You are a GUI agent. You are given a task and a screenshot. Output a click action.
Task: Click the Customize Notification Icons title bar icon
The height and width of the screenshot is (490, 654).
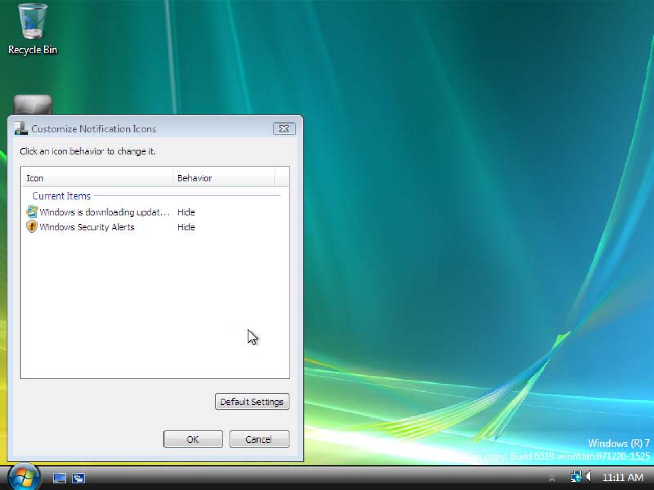(21, 129)
